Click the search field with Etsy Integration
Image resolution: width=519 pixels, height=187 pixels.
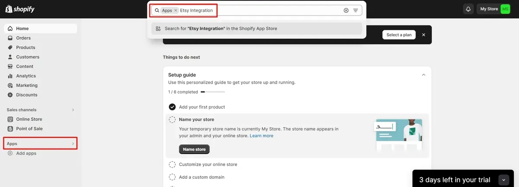point(256,10)
